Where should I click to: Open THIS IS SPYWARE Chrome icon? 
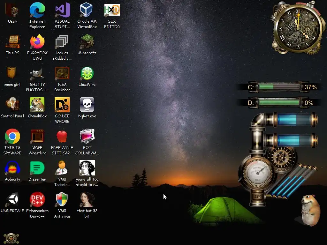pos(12,136)
